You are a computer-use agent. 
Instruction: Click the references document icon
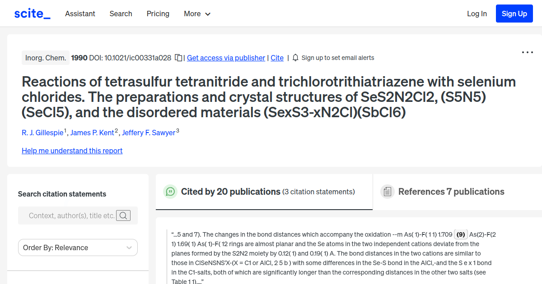387,192
